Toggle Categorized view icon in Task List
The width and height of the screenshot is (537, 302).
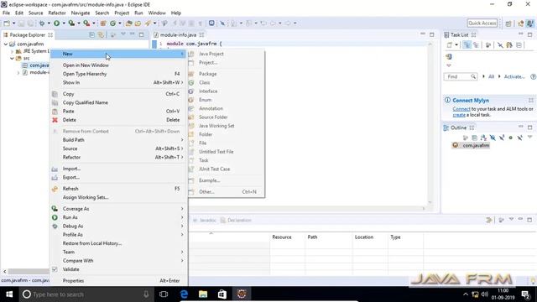pyautogui.click(x=467, y=44)
